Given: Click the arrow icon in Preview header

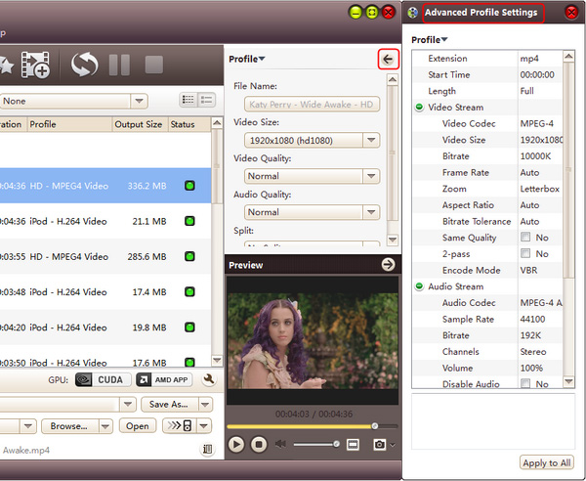Looking at the screenshot, I should click(x=388, y=265).
